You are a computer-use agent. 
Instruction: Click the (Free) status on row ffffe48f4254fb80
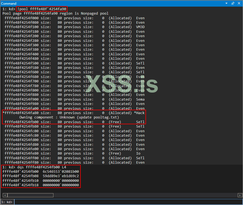click(x=115, y=126)
